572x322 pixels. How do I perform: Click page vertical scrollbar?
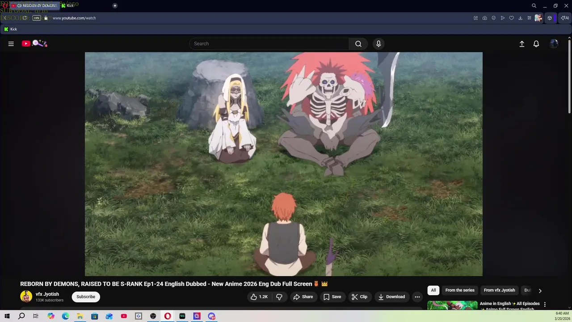(570, 76)
